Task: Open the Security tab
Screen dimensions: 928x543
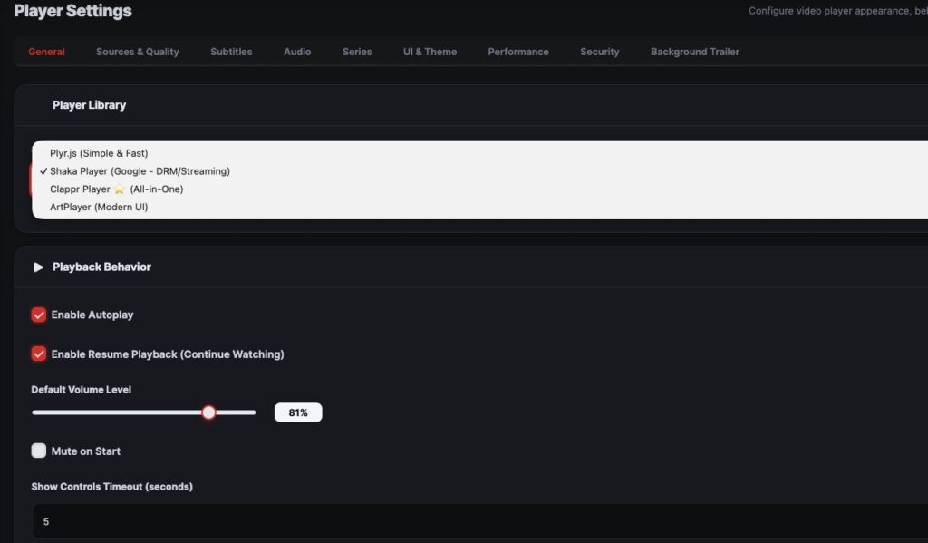Action: tap(600, 52)
